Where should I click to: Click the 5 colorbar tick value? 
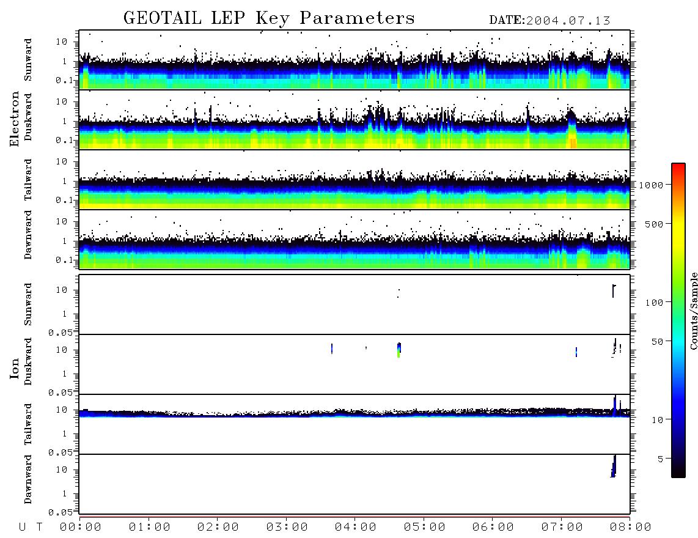661,459
